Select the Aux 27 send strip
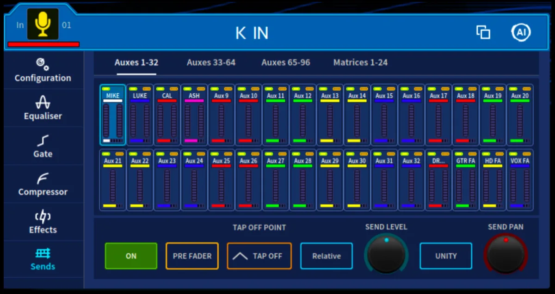Screen dimensions: 555x294 [x=276, y=180]
